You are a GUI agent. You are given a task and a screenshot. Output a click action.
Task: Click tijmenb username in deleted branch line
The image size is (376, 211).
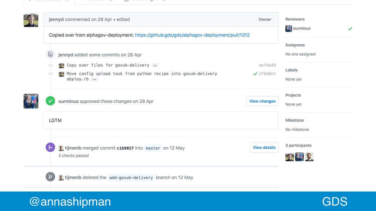coord(73,177)
